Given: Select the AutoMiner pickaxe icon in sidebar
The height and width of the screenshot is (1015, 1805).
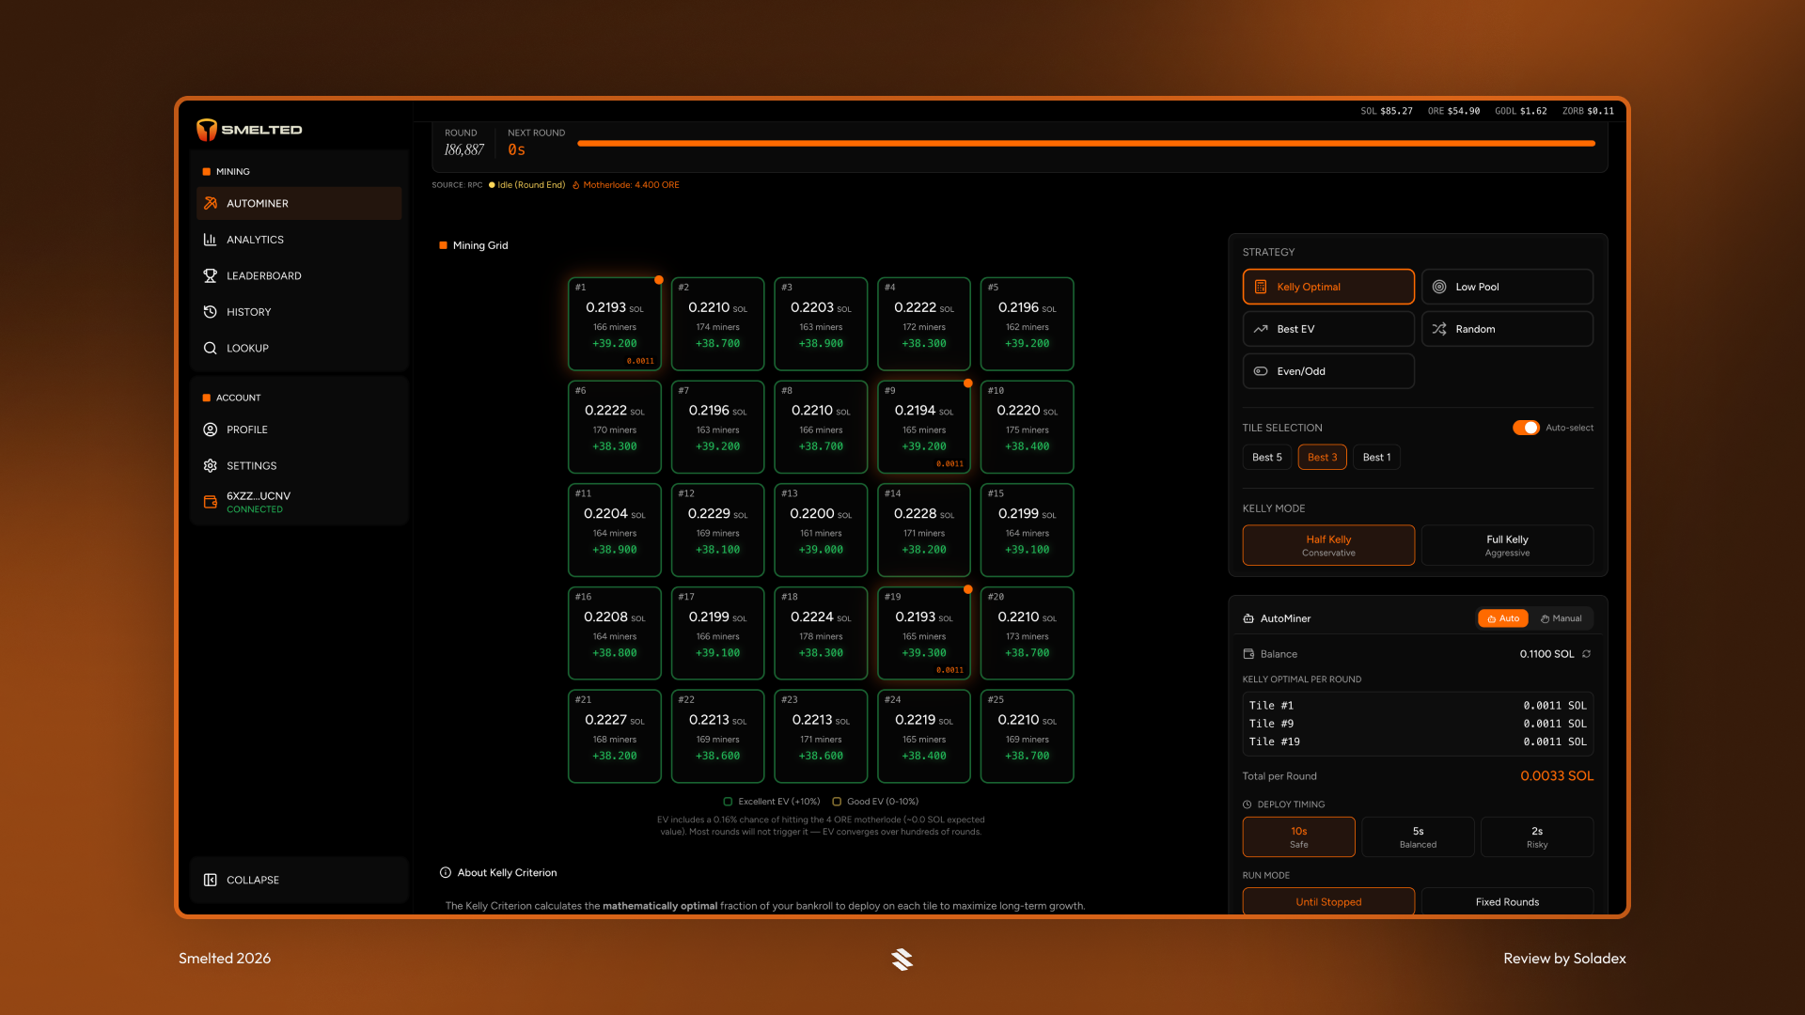Looking at the screenshot, I should [211, 203].
